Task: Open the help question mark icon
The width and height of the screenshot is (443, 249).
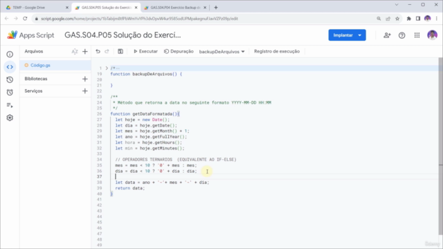Action: 401,35
